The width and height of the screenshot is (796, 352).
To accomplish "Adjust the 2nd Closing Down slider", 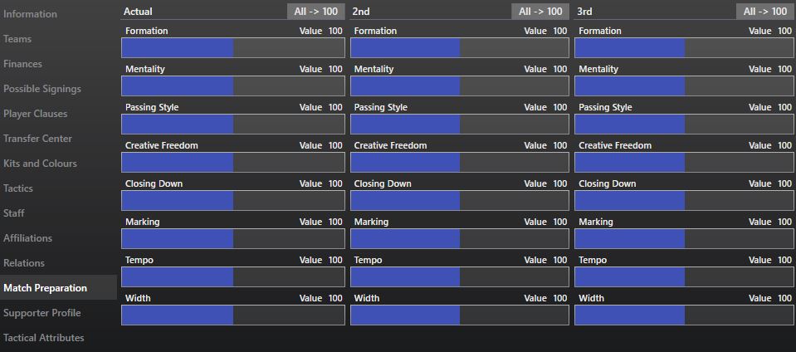I will click(460, 201).
